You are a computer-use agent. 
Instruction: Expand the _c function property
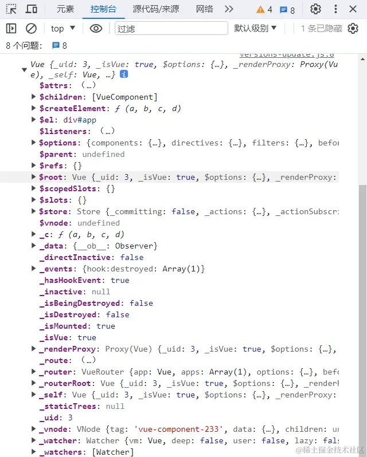coord(34,234)
